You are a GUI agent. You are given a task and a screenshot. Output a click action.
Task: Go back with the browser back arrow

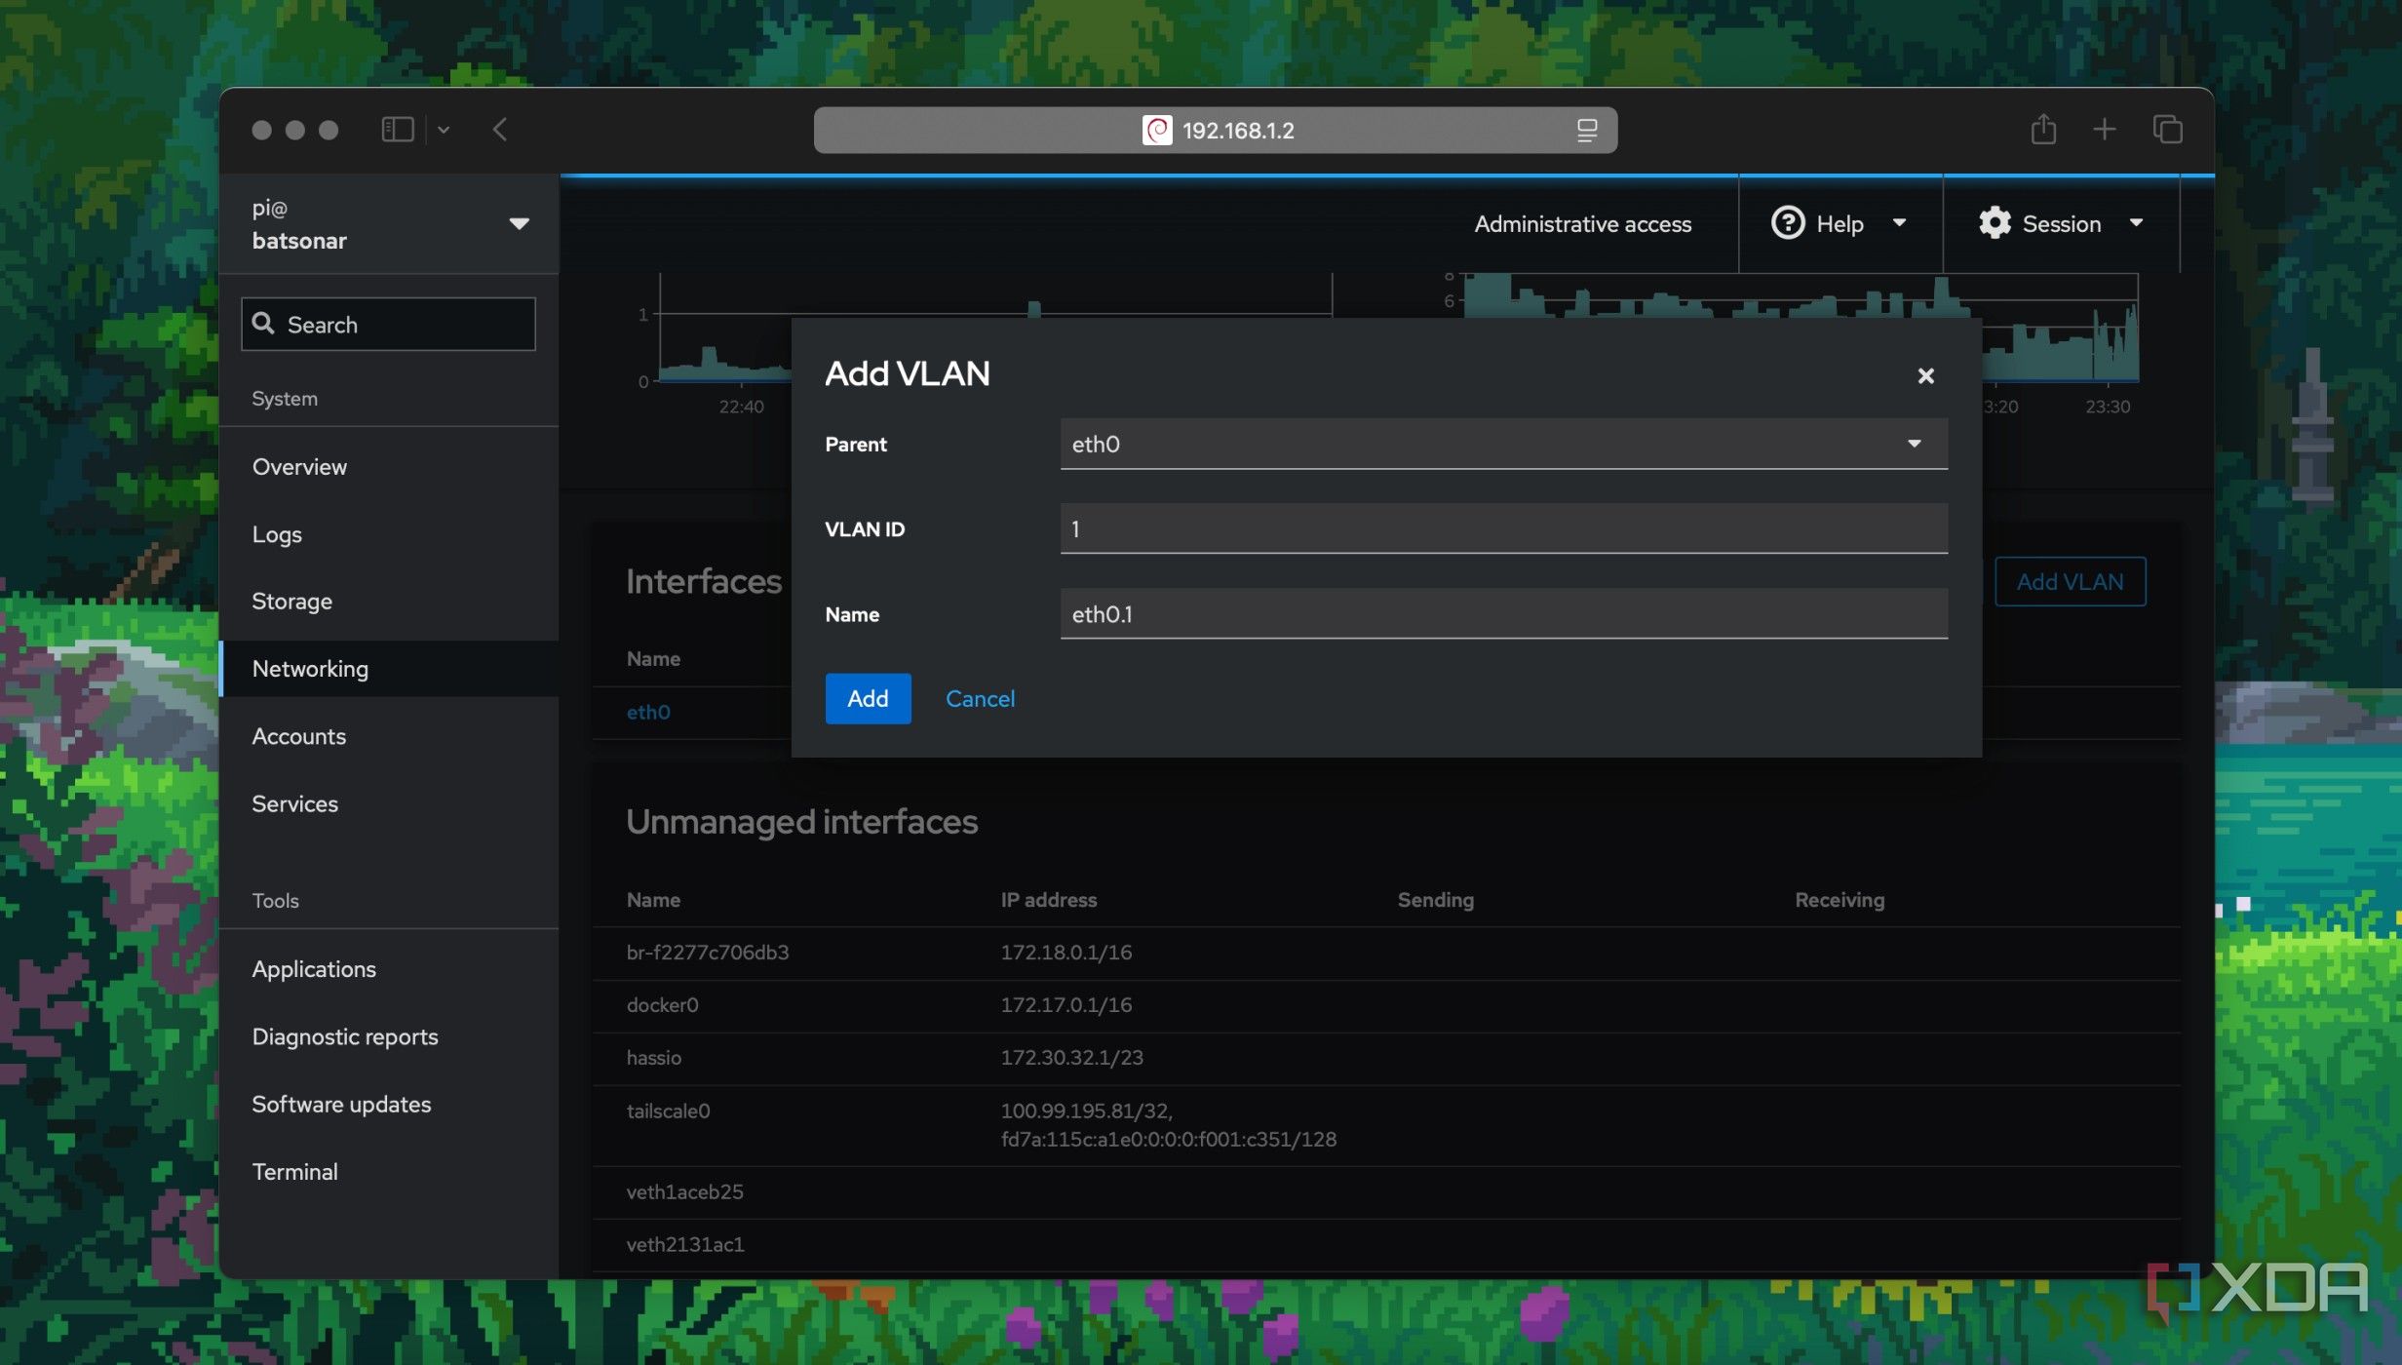click(500, 130)
